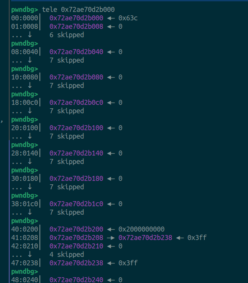
Task: Click the '6 skipped' line
Action: (66, 35)
